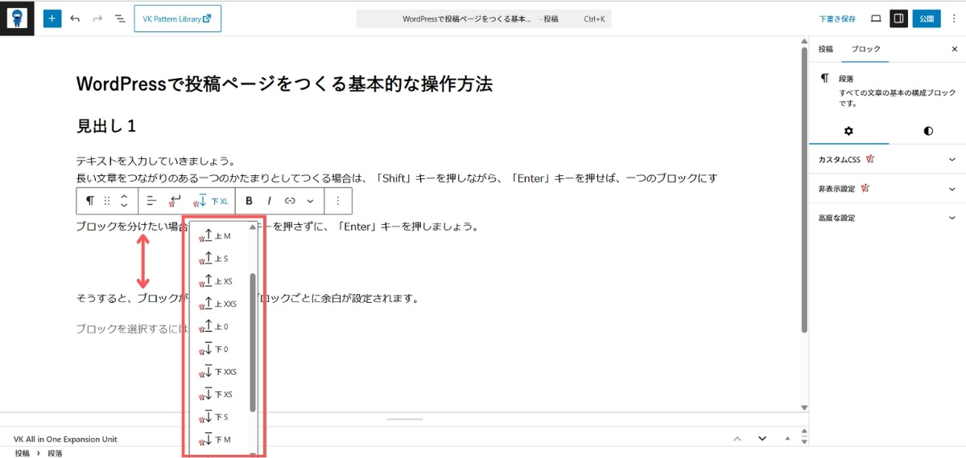
Task: Click the paragraph icon beside 段落 in the sidebar
Action: tap(824, 79)
